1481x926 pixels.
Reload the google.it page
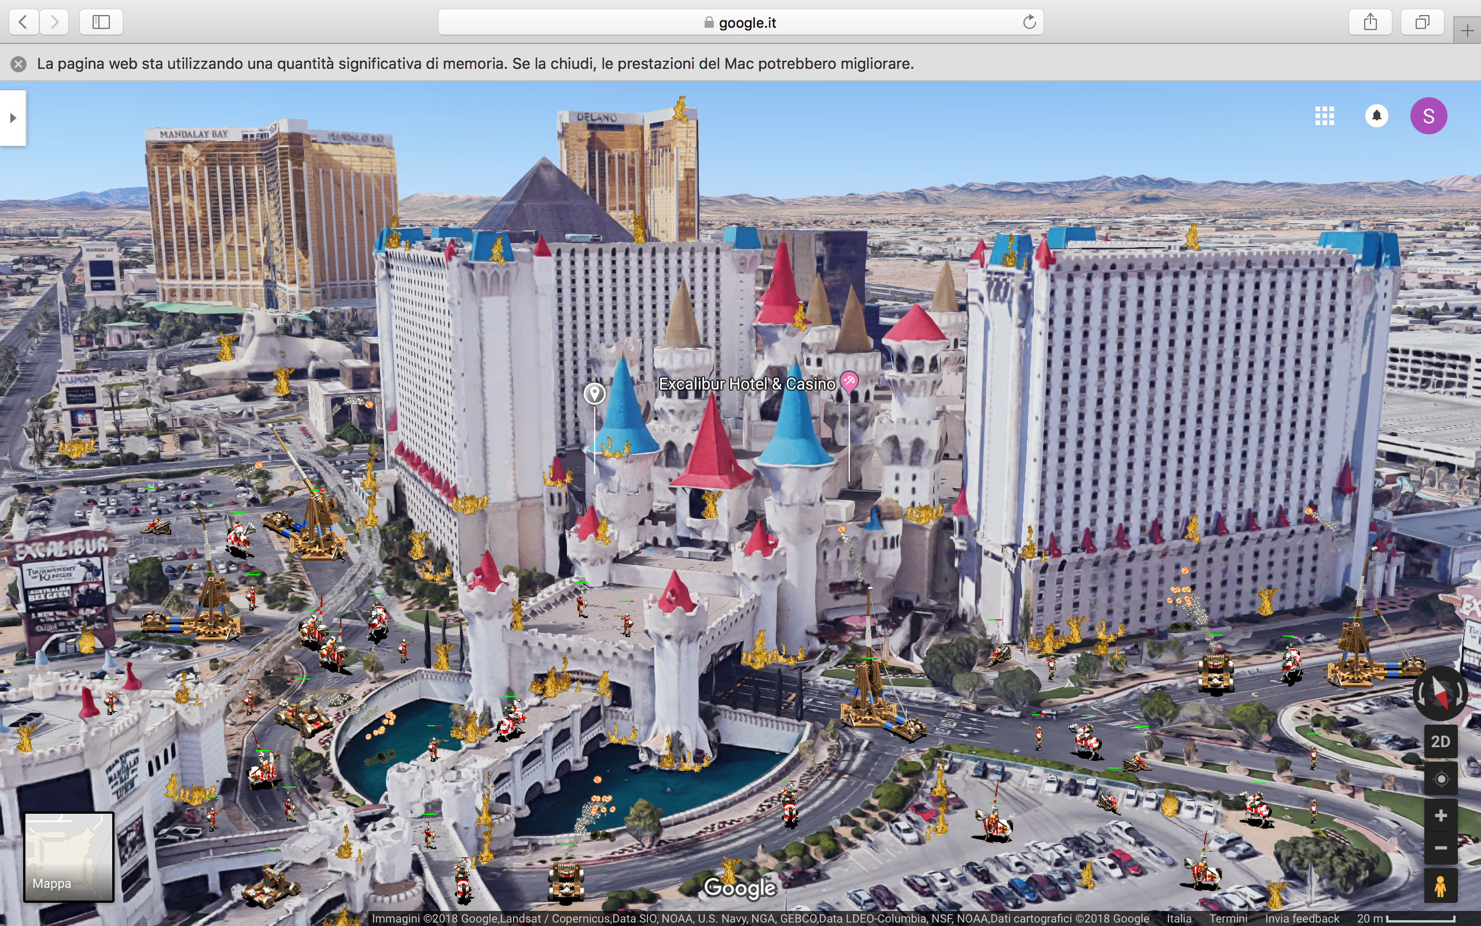[1029, 22]
